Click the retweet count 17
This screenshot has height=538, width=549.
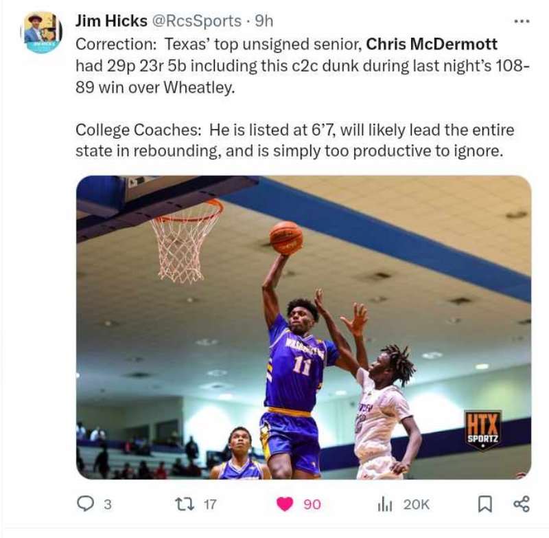210,505
